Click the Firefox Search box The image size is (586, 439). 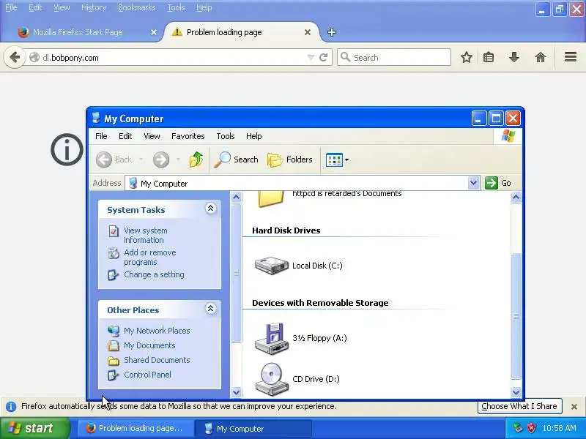coord(394,58)
